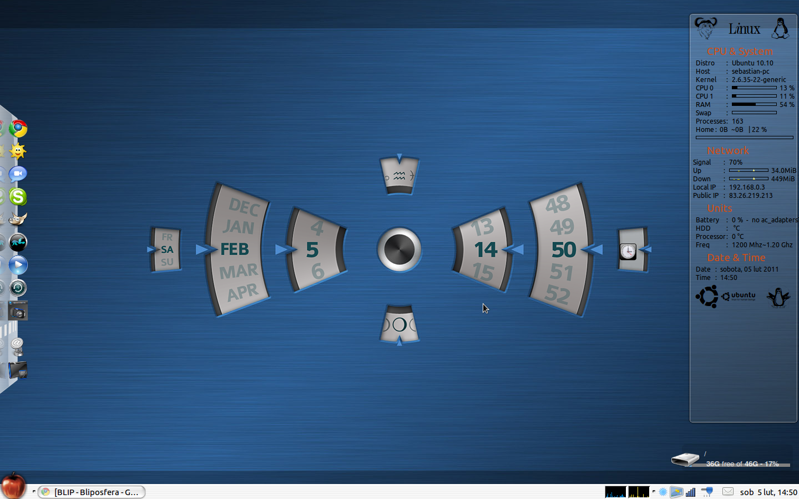Screen dimensions: 799x499
Task: Open the network signal bars tray icon
Action: pyautogui.click(x=691, y=492)
